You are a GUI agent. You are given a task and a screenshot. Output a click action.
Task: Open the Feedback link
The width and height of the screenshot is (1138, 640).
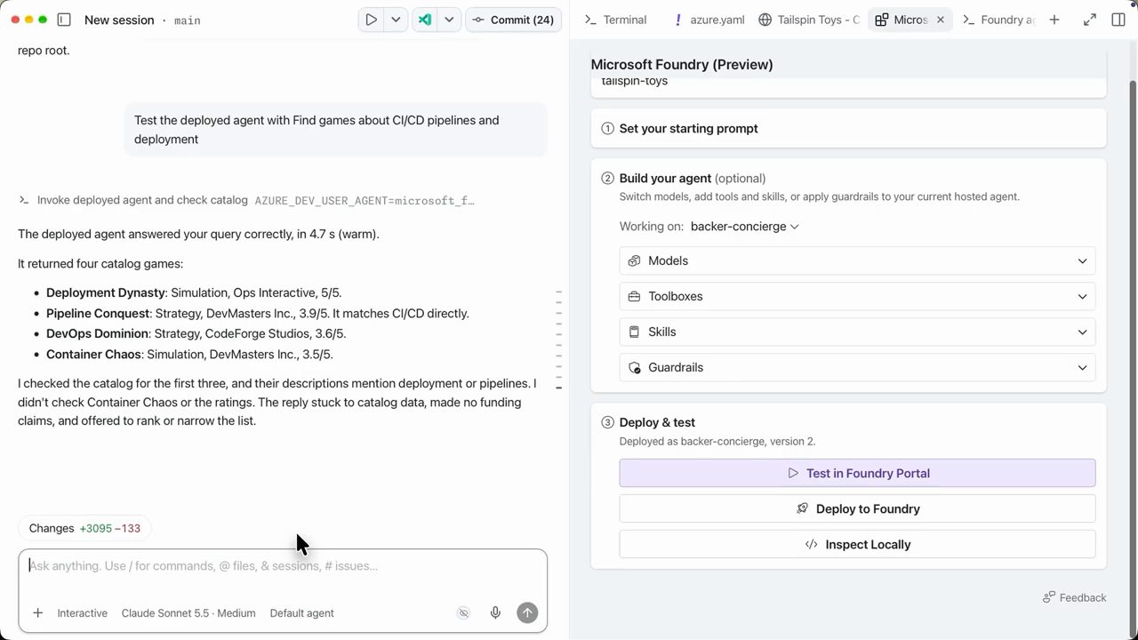(x=1074, y=597)
